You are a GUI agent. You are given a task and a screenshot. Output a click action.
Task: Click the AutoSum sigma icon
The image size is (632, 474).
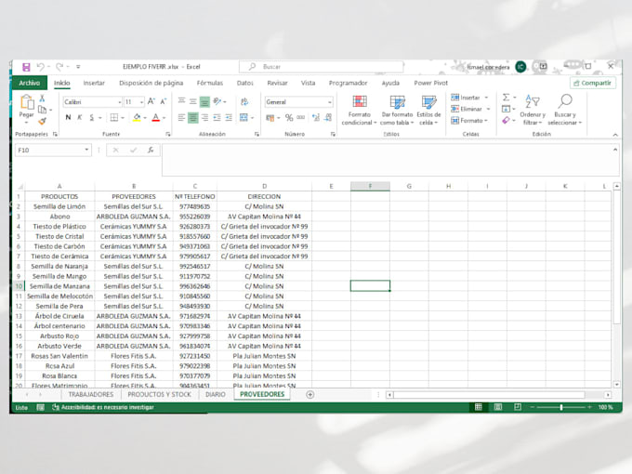507,98
